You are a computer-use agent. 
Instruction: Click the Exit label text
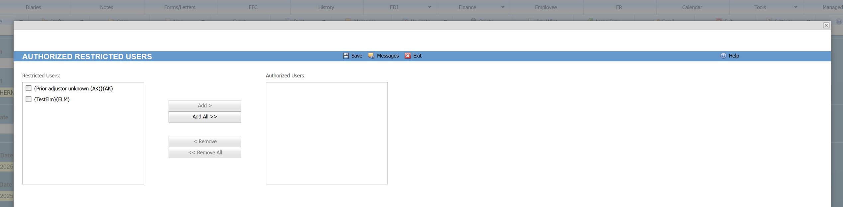click(417, 56)
